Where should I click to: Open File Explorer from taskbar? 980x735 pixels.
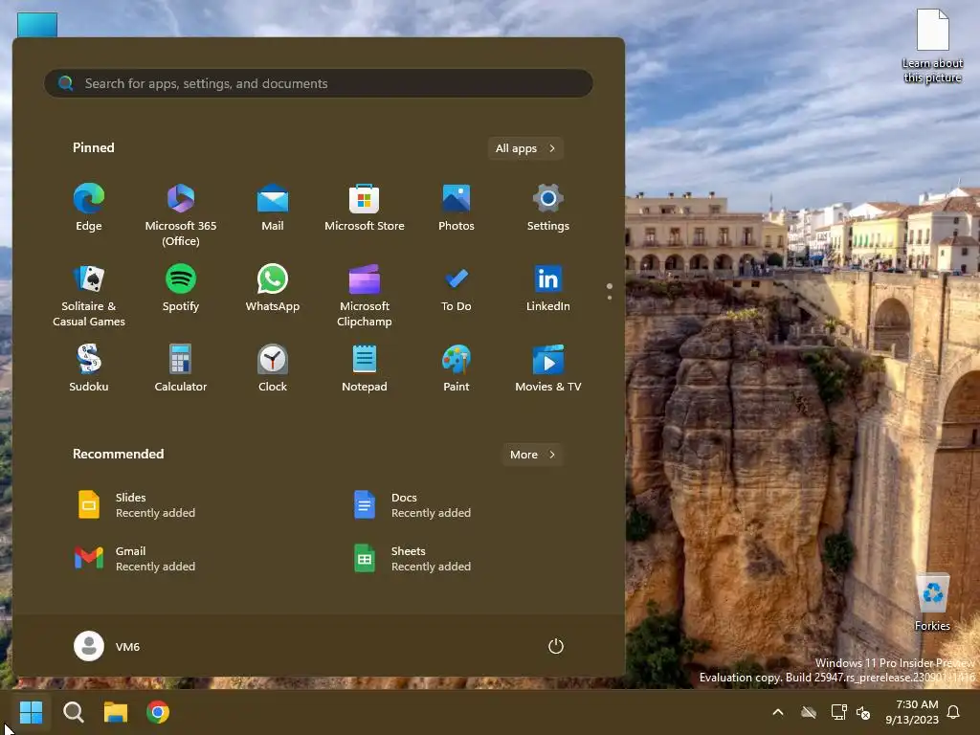point(116,712)
